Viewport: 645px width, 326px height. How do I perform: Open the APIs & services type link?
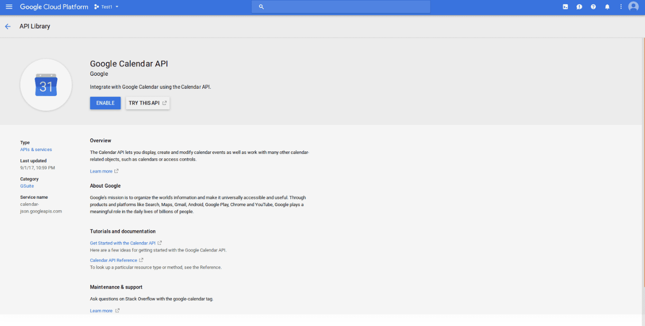click(36, 150)
